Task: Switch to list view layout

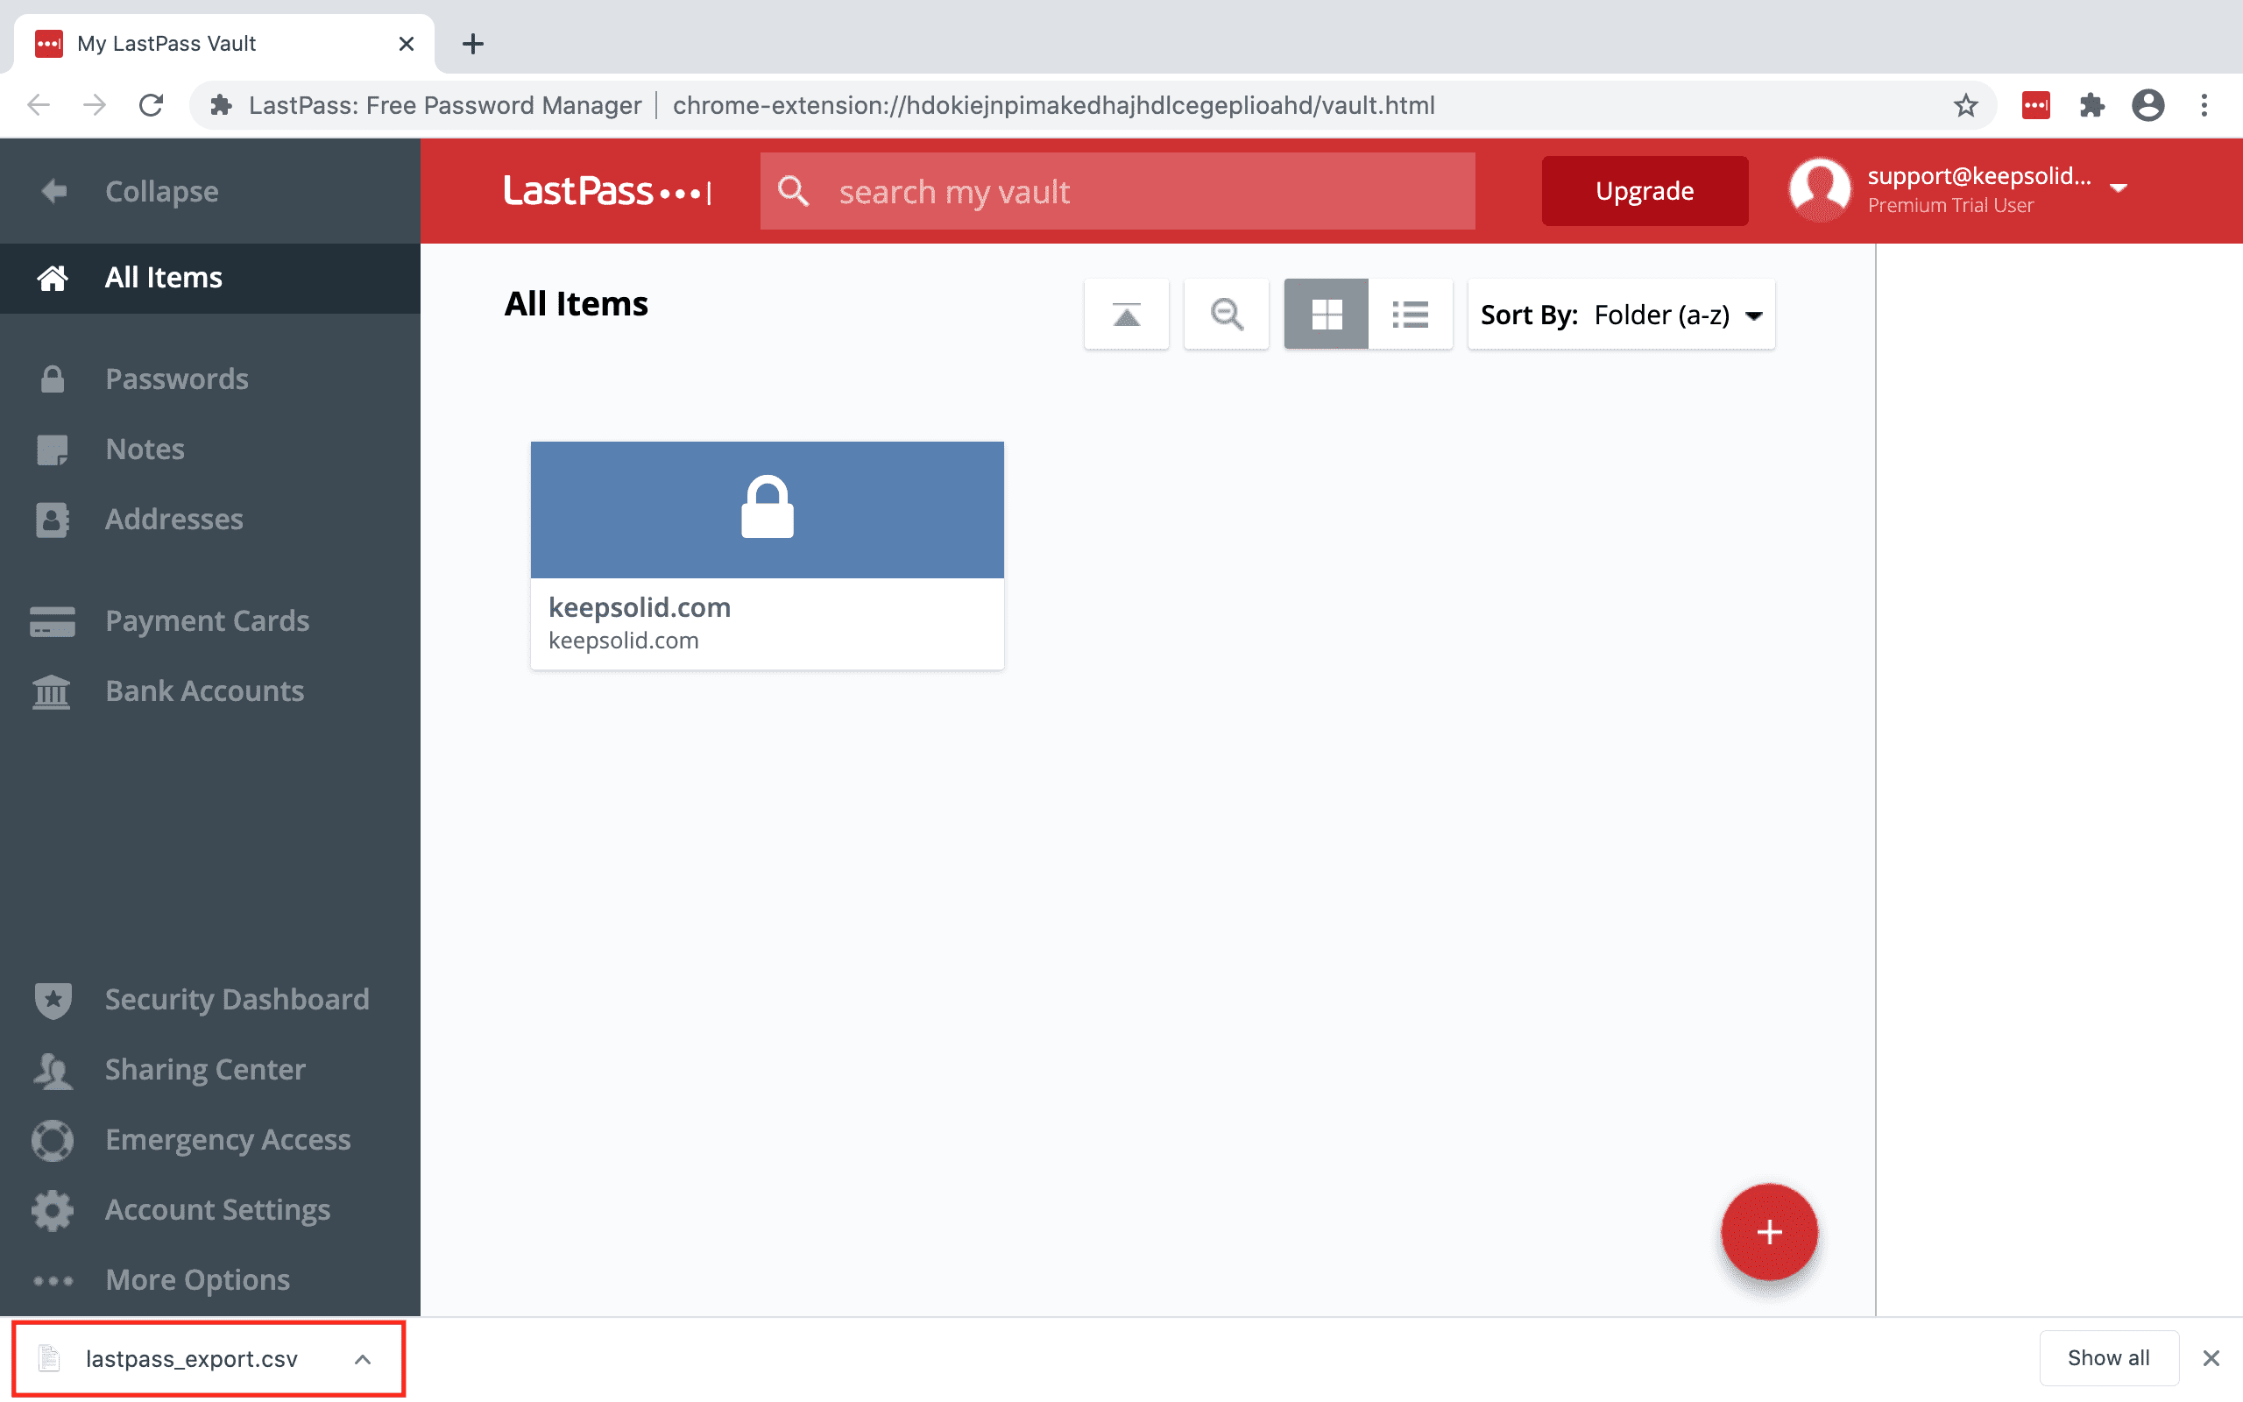Action: (1410, 315)
